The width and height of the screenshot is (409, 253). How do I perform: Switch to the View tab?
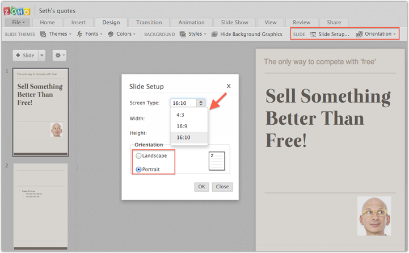[x=271, y=23]
